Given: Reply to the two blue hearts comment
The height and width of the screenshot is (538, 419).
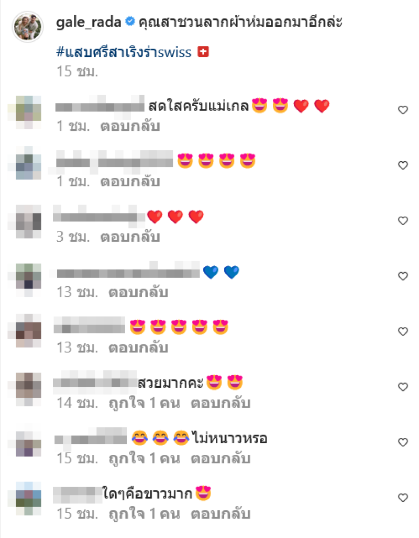Looking at the screenshot, I should (138, 293).
